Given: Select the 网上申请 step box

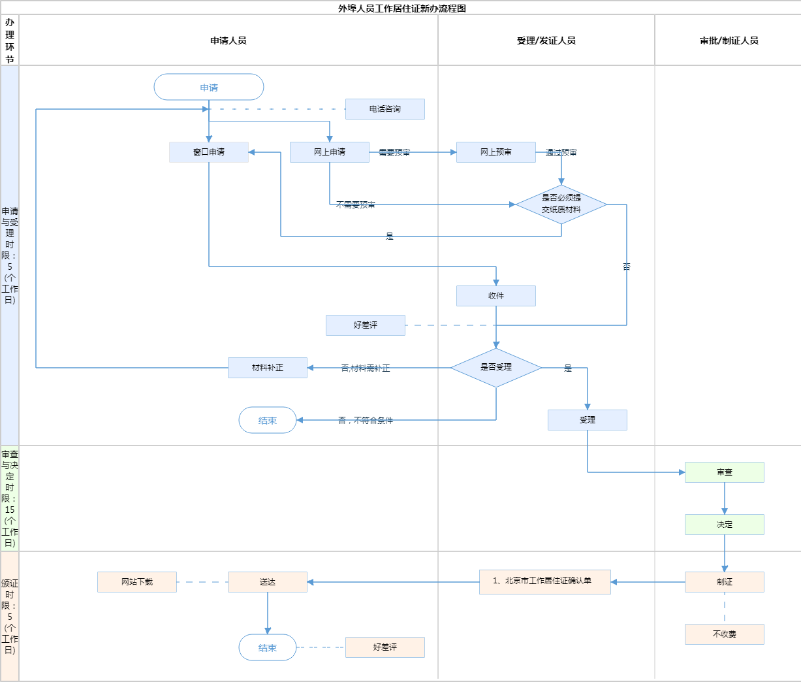Looking at the screenshot, I should [x=329, y=152].
